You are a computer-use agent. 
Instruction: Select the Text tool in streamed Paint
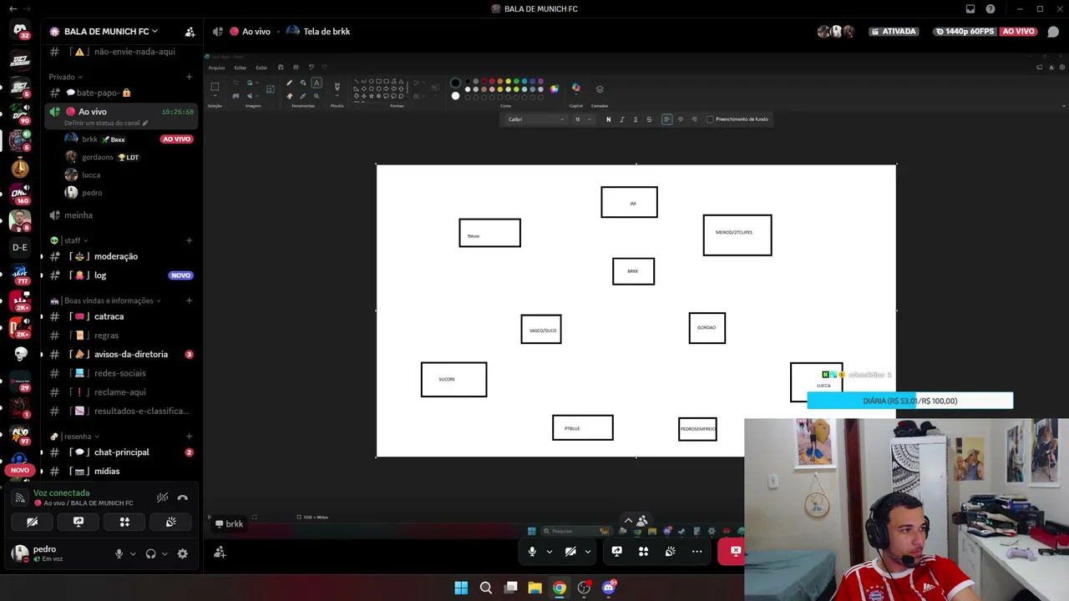(317, 83)
